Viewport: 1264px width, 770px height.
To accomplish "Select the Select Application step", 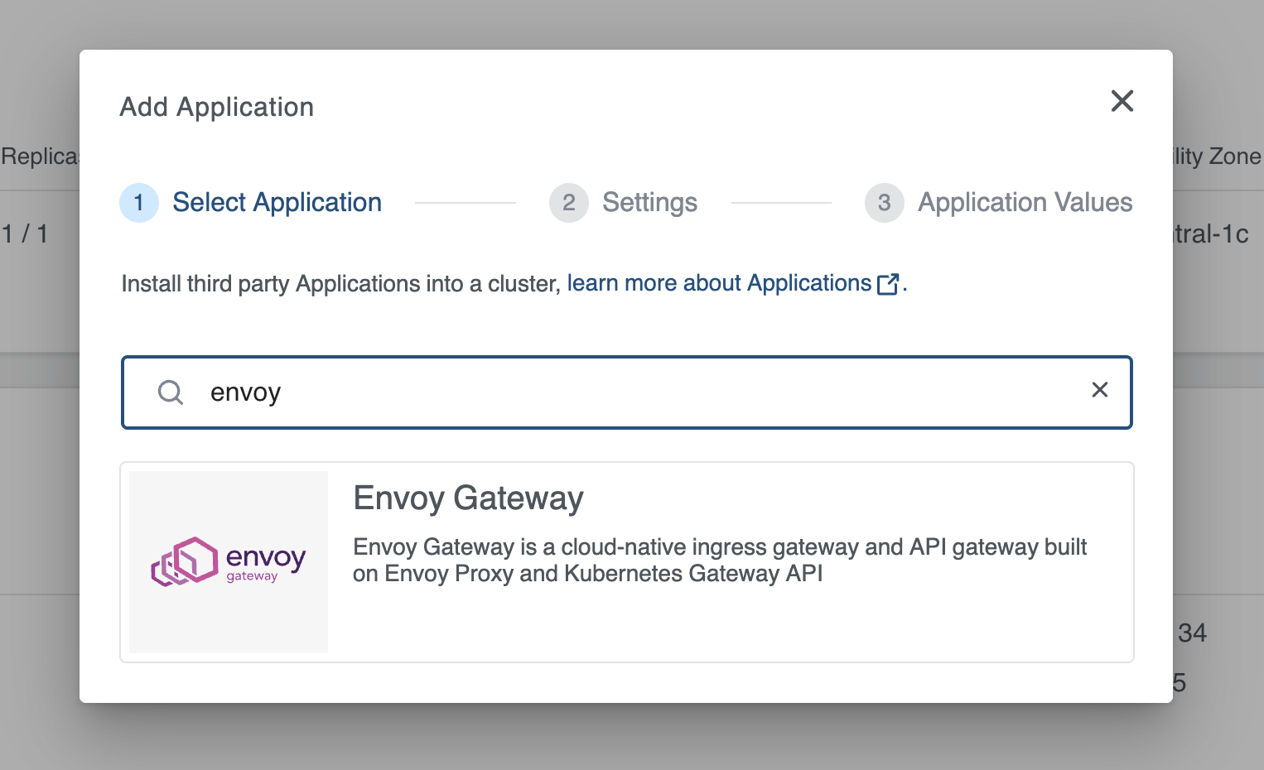I will click(x=277, y=202).
